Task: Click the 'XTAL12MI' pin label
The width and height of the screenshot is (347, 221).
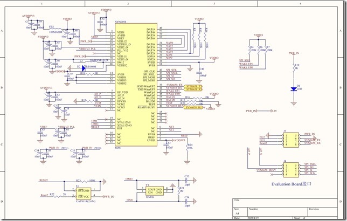Action: [x=124, y=122]
